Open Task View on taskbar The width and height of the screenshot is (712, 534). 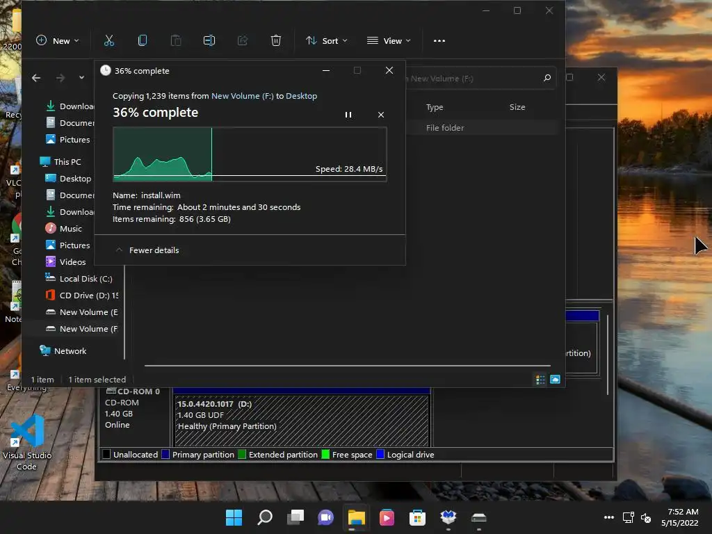[x=295, y=517]
